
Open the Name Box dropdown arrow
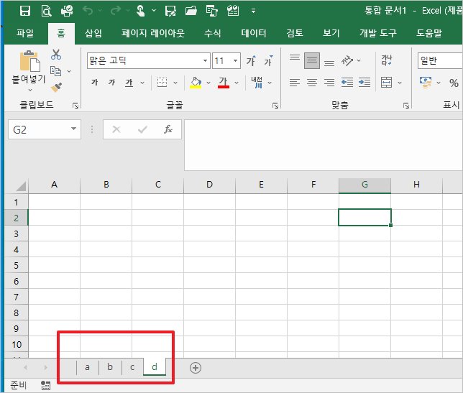(x=75, y=129)
